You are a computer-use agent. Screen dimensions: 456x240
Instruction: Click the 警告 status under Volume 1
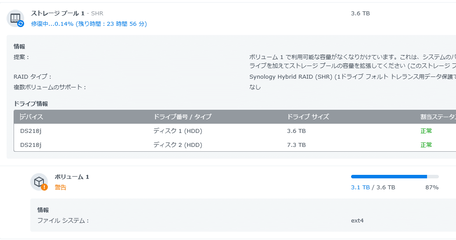(61, 187)
